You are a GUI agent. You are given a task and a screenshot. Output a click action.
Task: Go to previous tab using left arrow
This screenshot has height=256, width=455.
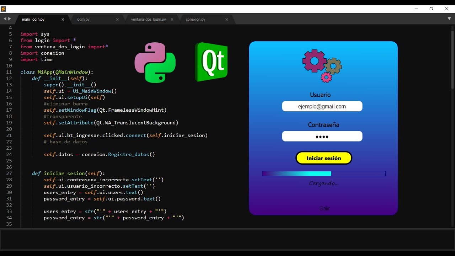click(x=5, y=19)
